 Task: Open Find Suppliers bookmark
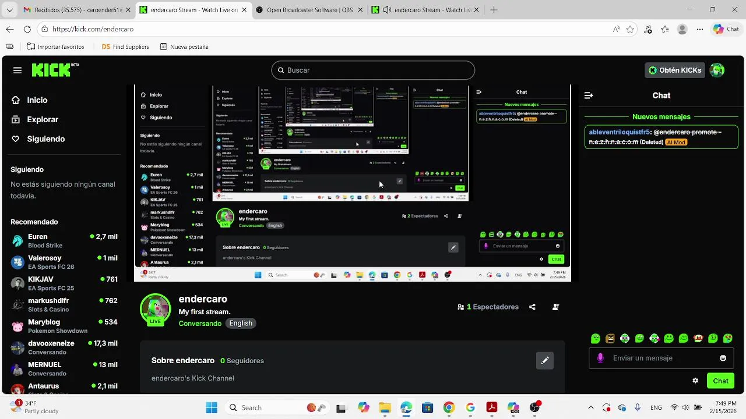coord(125,47)
